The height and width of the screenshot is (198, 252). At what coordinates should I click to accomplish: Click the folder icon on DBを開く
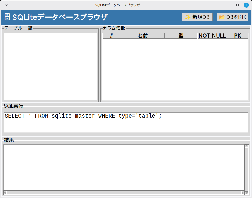click(x=222, y=17)
